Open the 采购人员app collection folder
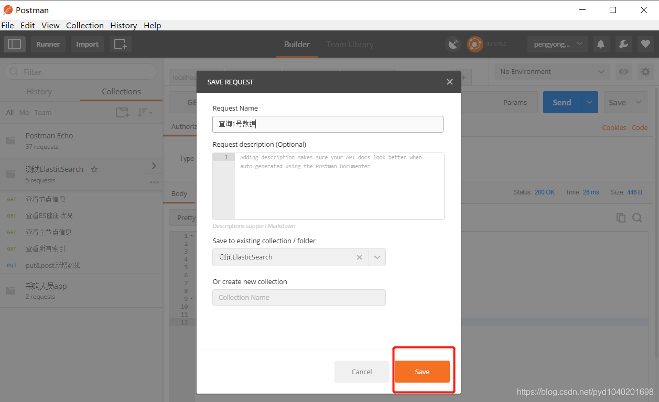Viewport: 659px width, 402px height. pyautogui.click(x=81, y=290)
